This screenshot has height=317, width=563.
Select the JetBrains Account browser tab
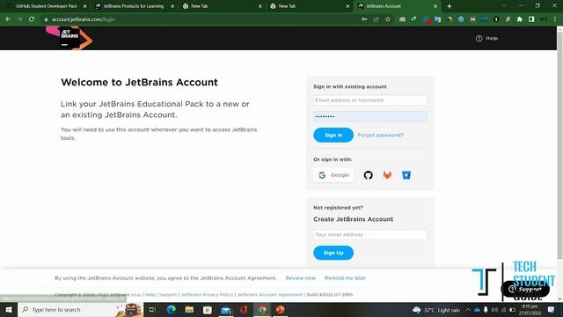[384, 6]
